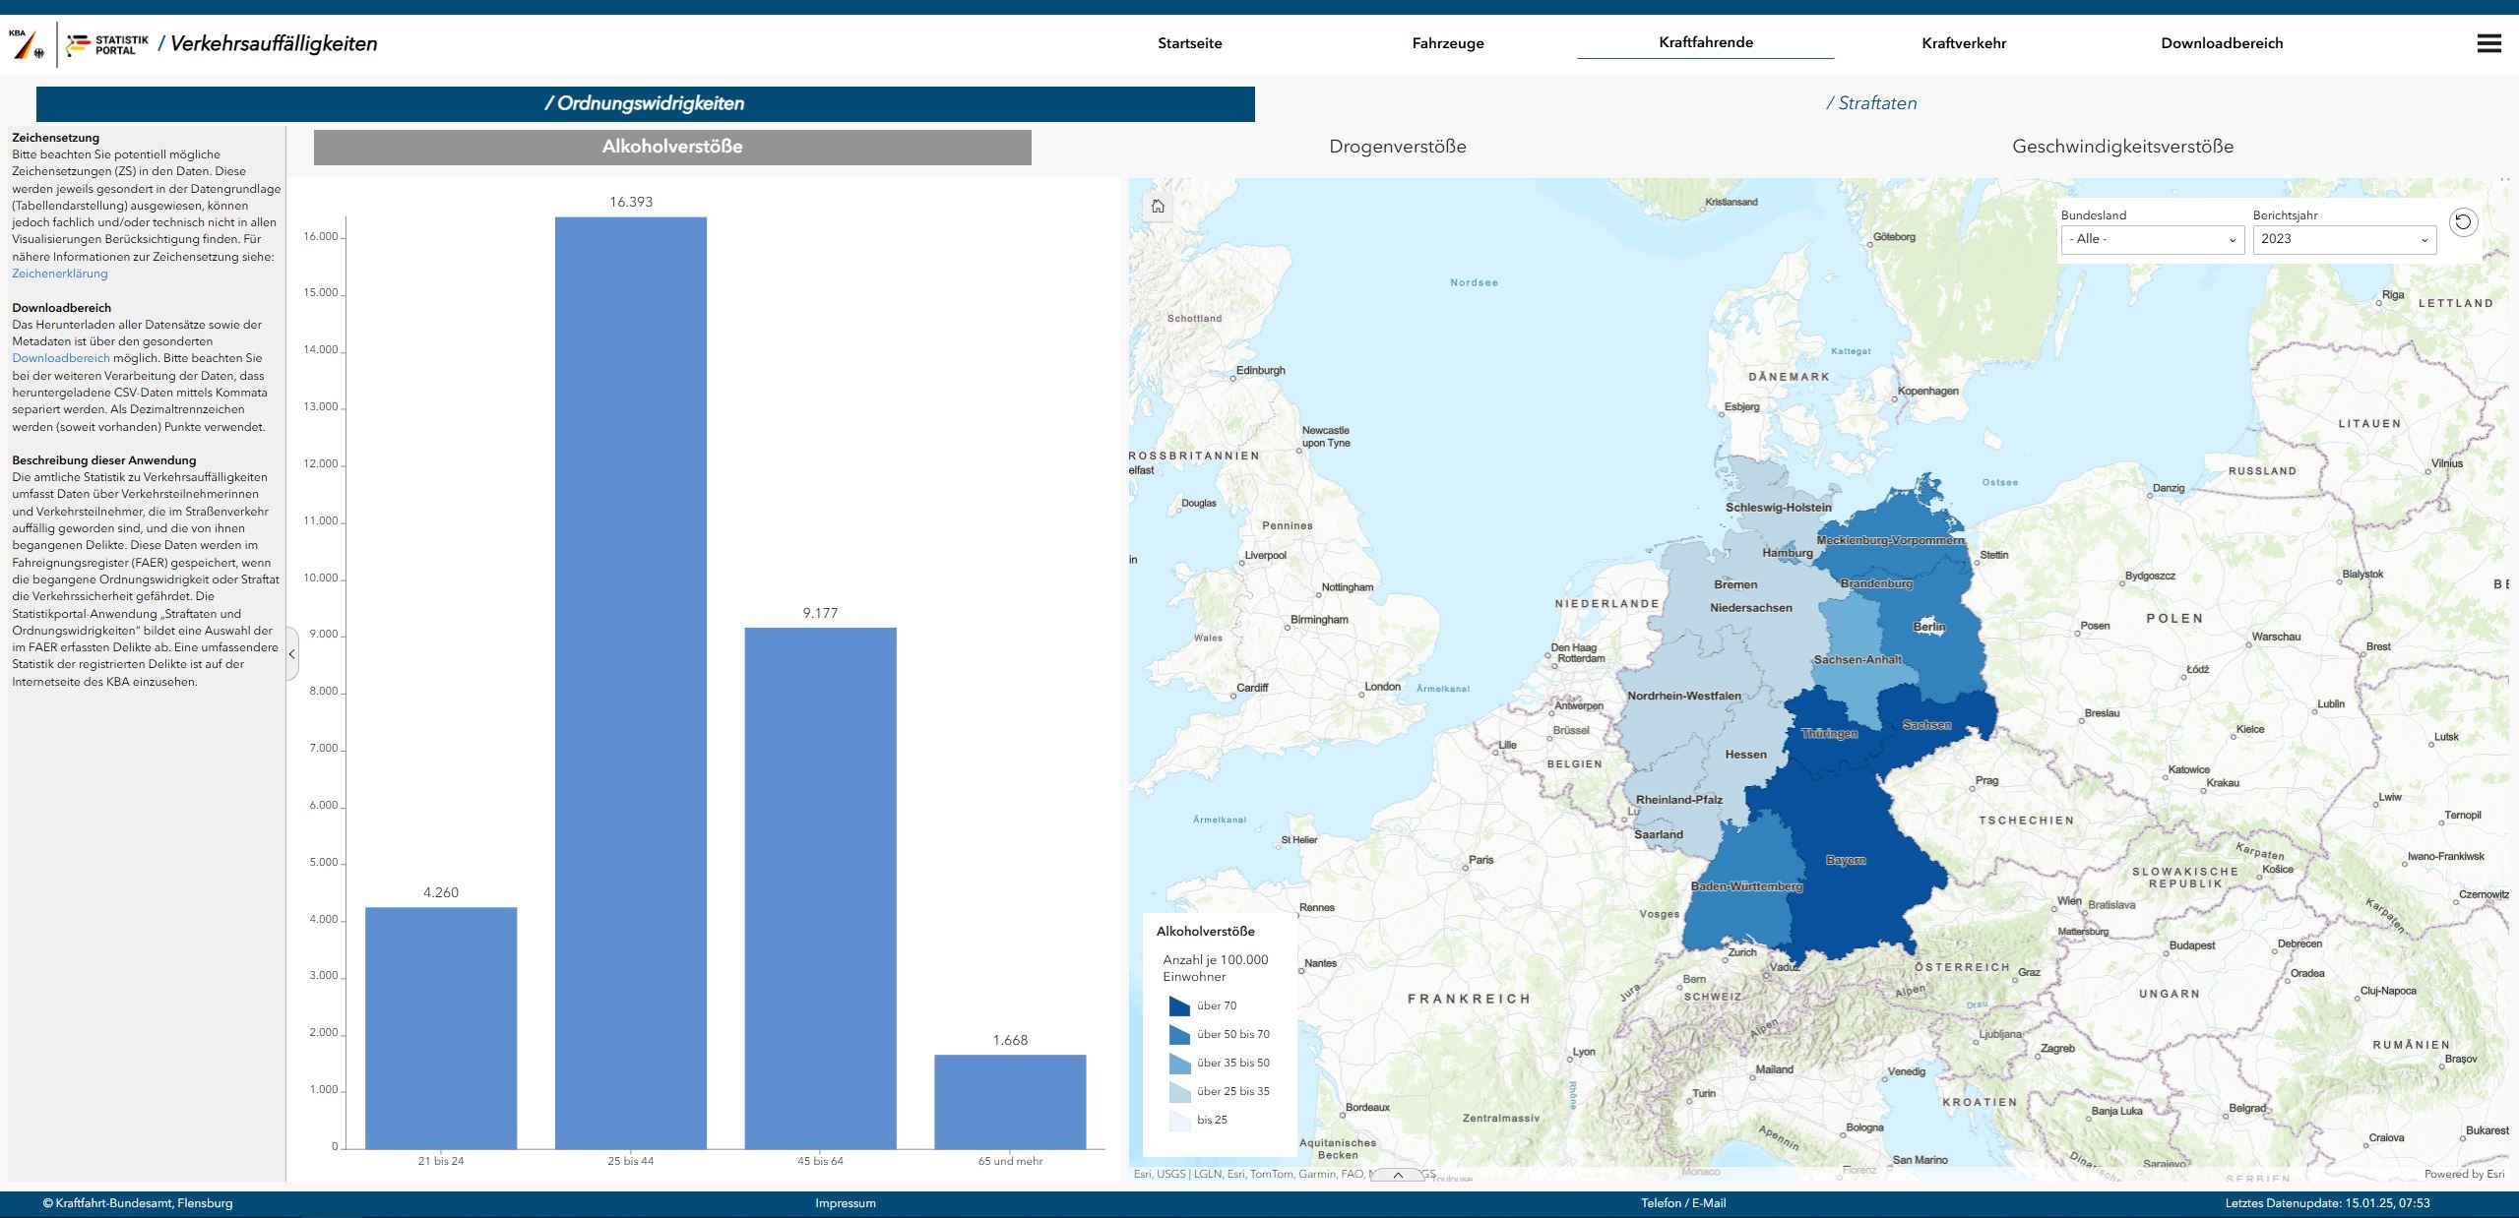Click the map home extent button
Screen dimensions: 2519x1218
pos(1158,207)
